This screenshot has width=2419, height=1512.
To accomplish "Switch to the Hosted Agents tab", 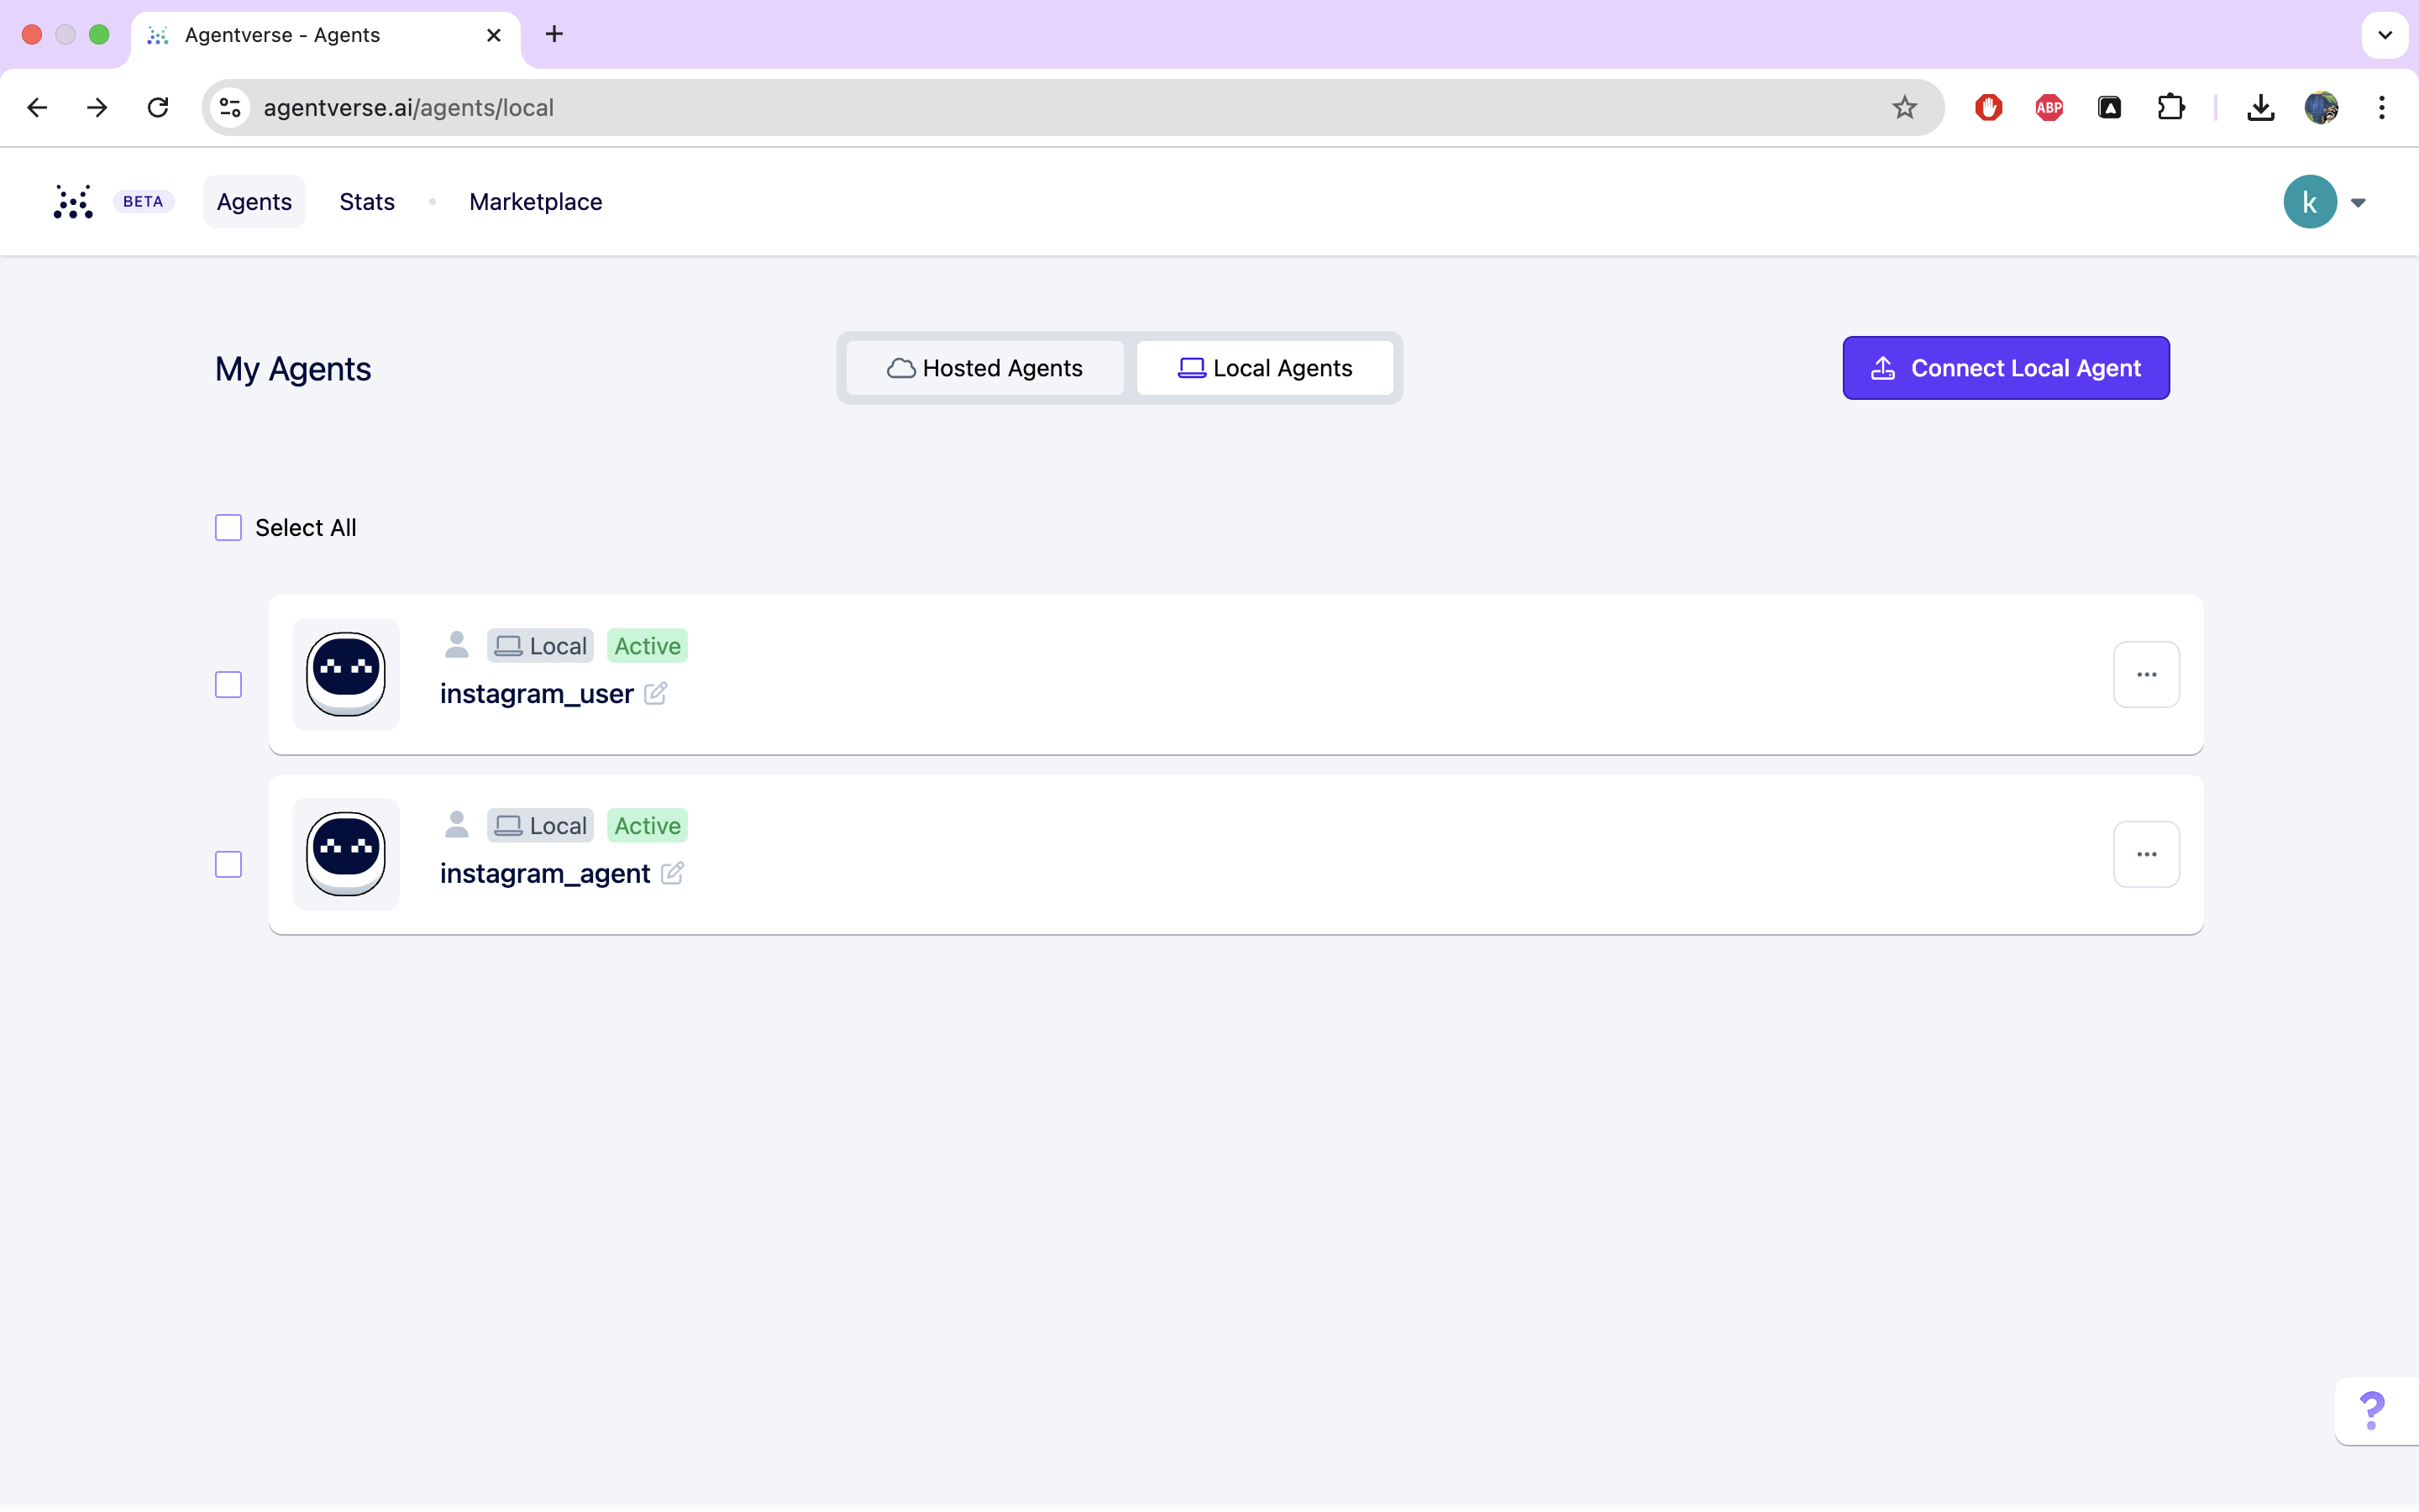I will coord(984,368).
